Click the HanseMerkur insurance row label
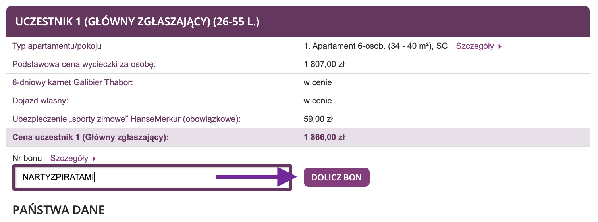 pyautogui.click(x=127, y=119)
